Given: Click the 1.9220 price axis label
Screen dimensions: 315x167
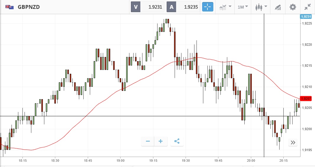Looking at the screenshot, I should [x=307, y=45].
